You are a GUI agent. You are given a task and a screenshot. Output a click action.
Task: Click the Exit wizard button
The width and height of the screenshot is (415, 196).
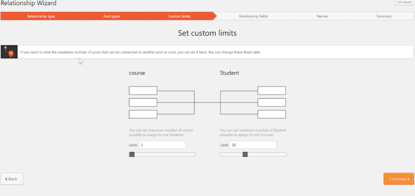click(x=404, y=2)
